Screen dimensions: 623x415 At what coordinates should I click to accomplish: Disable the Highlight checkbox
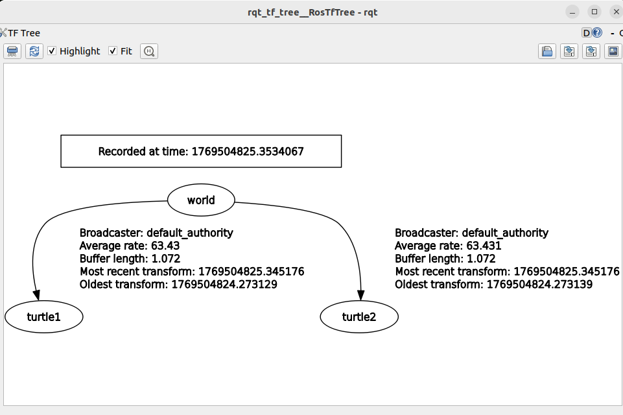point(52,51)
